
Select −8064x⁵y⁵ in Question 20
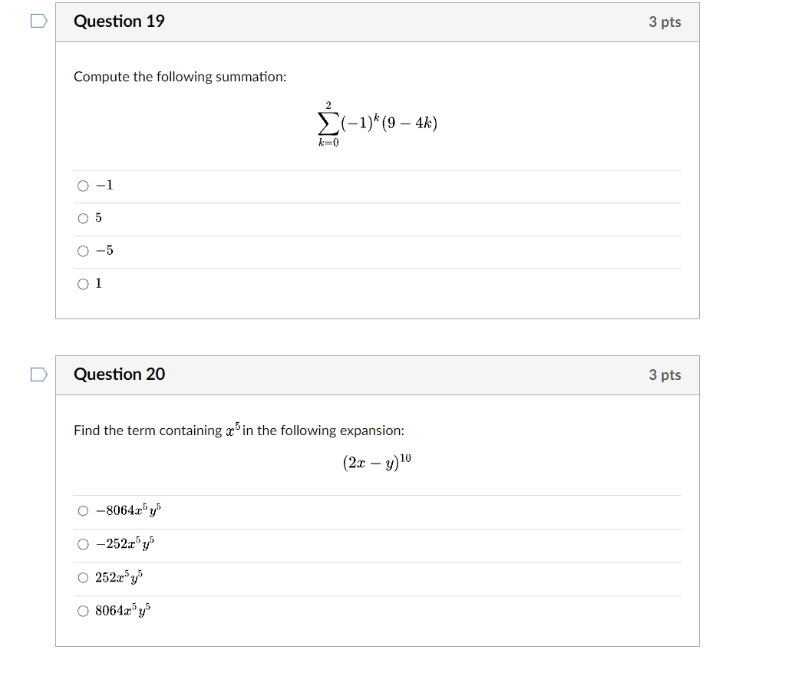pos(83,510)
